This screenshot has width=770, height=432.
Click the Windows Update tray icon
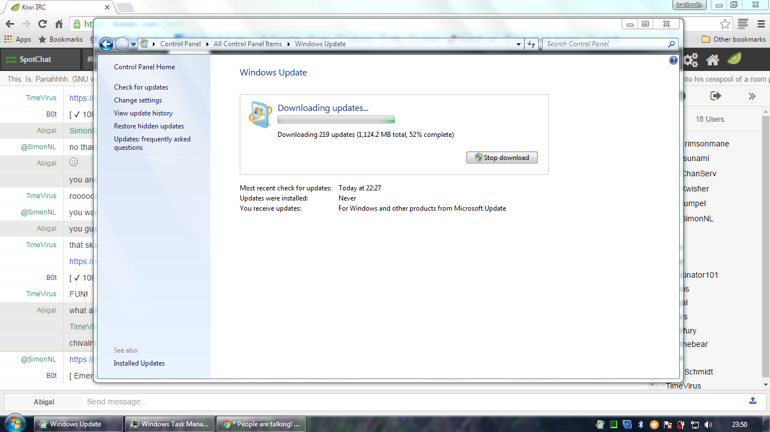tap(600, 425)
